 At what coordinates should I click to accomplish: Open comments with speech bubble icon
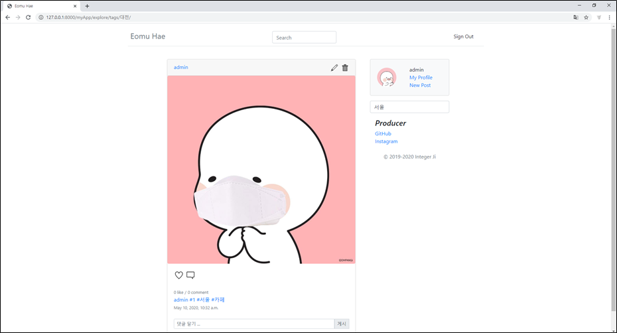[190, 275]
